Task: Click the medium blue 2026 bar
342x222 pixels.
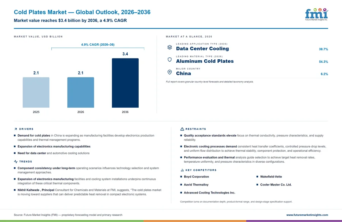Action: 81,92
